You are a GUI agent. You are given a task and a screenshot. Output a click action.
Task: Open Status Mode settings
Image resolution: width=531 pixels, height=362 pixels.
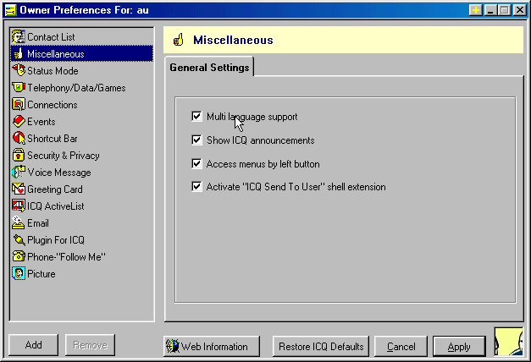[x=81, y=71]
